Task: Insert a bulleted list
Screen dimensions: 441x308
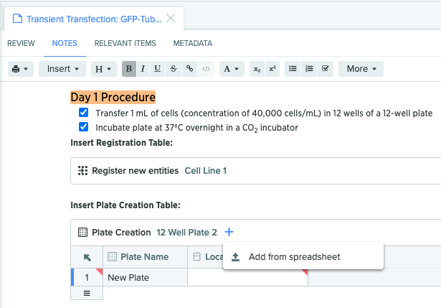Action: (292, 69)
